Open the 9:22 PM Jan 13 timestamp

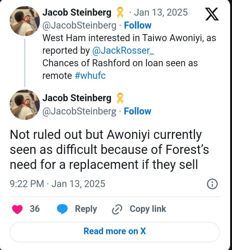(58, 184)
